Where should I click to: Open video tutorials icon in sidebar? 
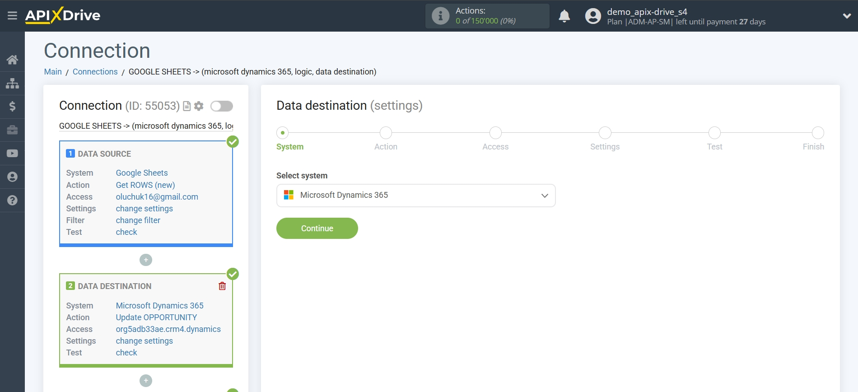(12, 154)
